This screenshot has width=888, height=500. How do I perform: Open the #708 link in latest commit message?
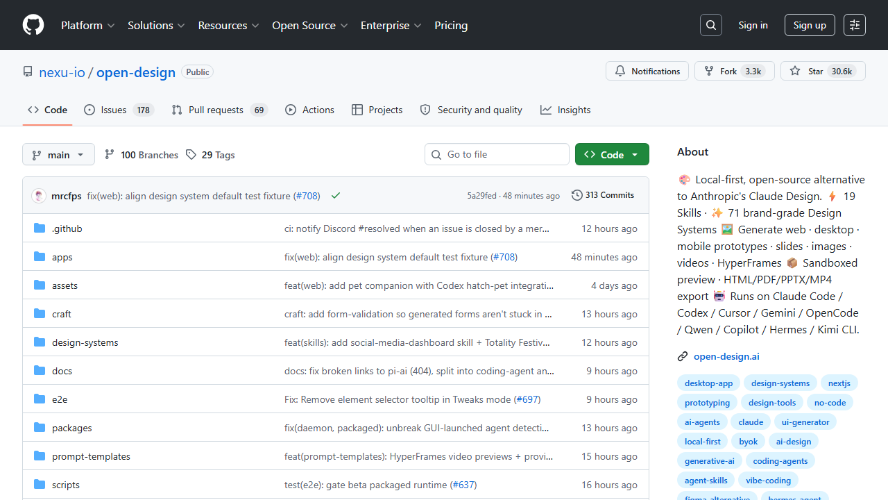[x=308, y=196]
